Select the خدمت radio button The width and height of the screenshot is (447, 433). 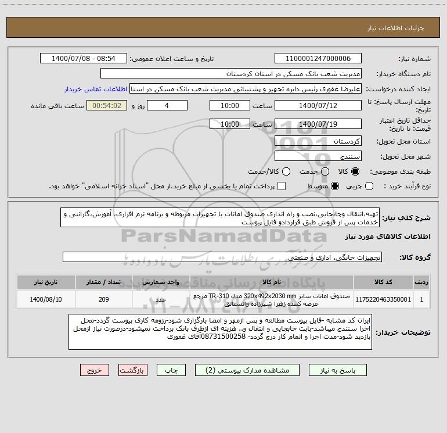[x=325, y=171]
